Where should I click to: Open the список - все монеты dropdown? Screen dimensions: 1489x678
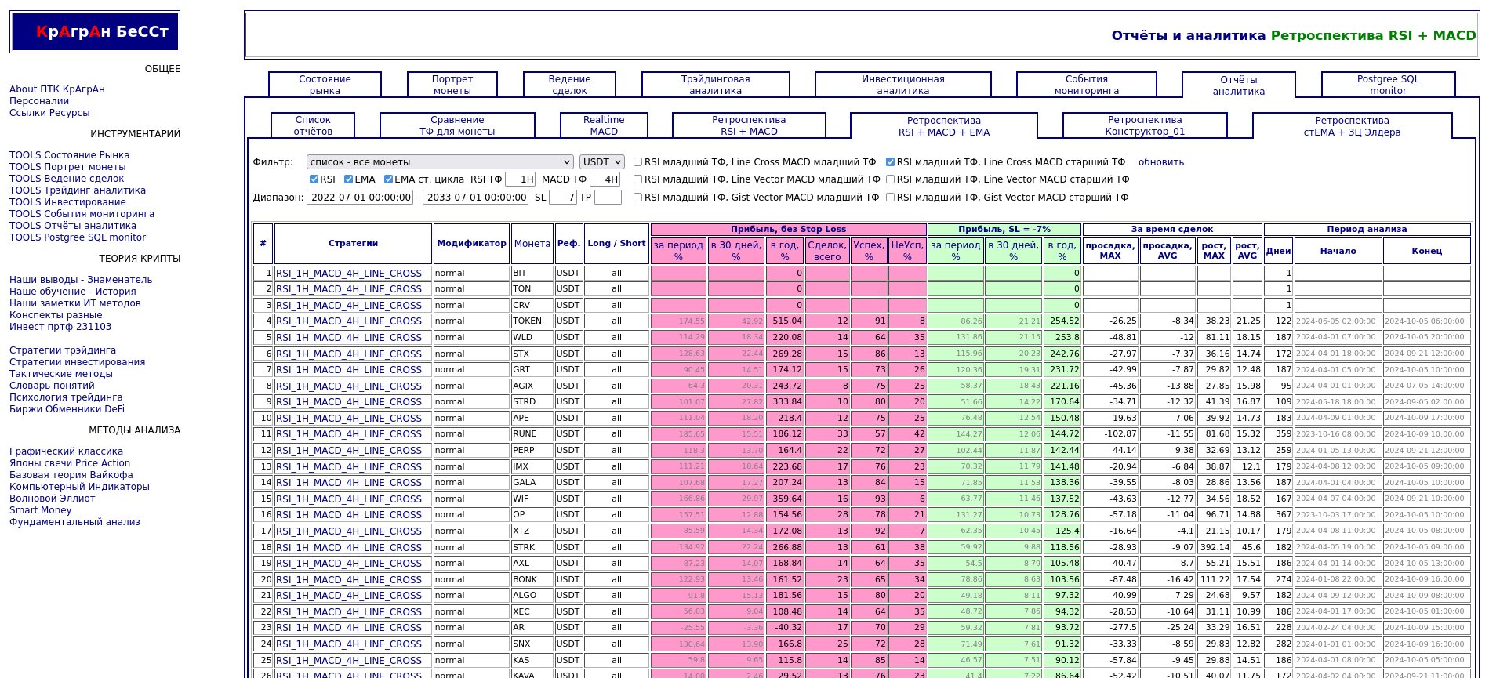click(x=440, y=162)
